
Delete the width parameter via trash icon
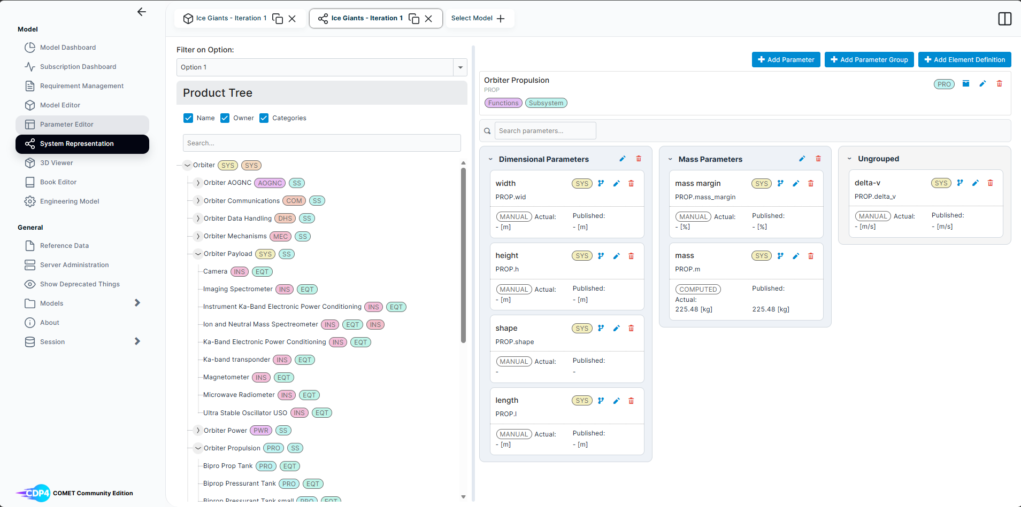click(631, 183)
